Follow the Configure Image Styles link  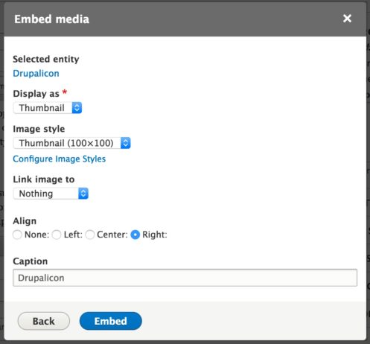tap(60, 159)
